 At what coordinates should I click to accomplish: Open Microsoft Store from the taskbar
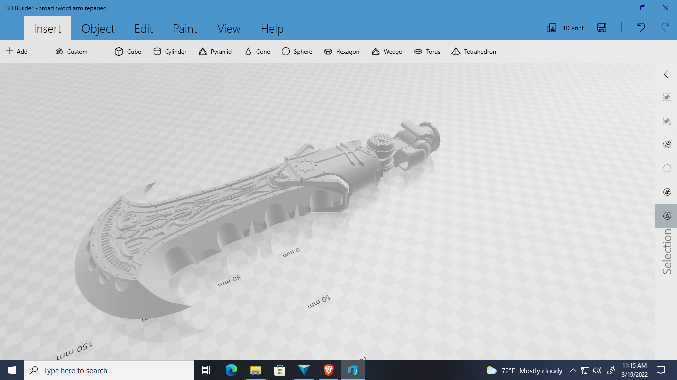point(280,370)
